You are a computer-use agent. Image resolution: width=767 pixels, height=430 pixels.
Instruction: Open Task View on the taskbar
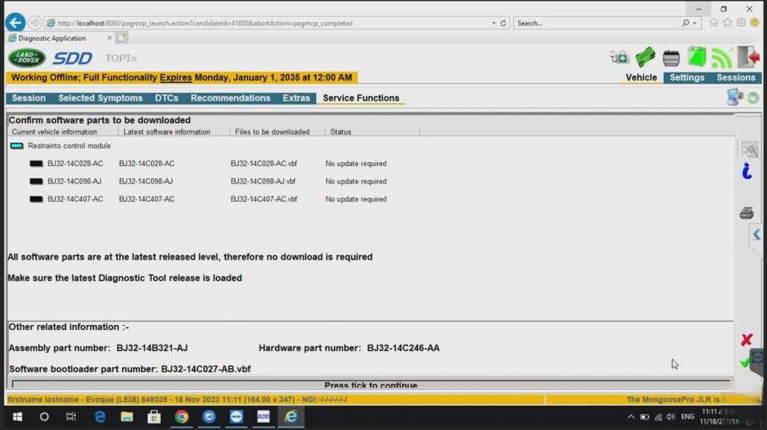pos(71,417)
